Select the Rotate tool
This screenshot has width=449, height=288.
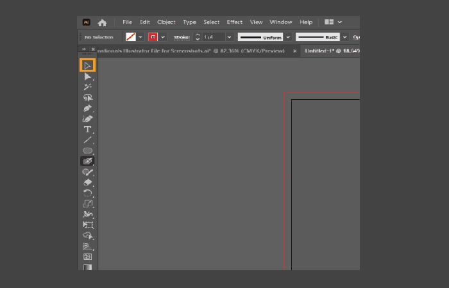pyautogui.click(x=88, y=193)
